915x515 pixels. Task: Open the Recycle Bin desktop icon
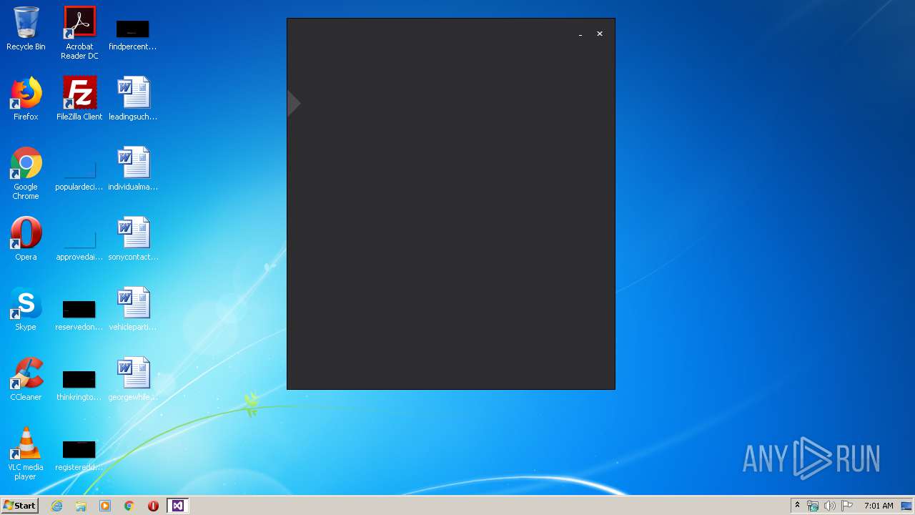point(26,29)
